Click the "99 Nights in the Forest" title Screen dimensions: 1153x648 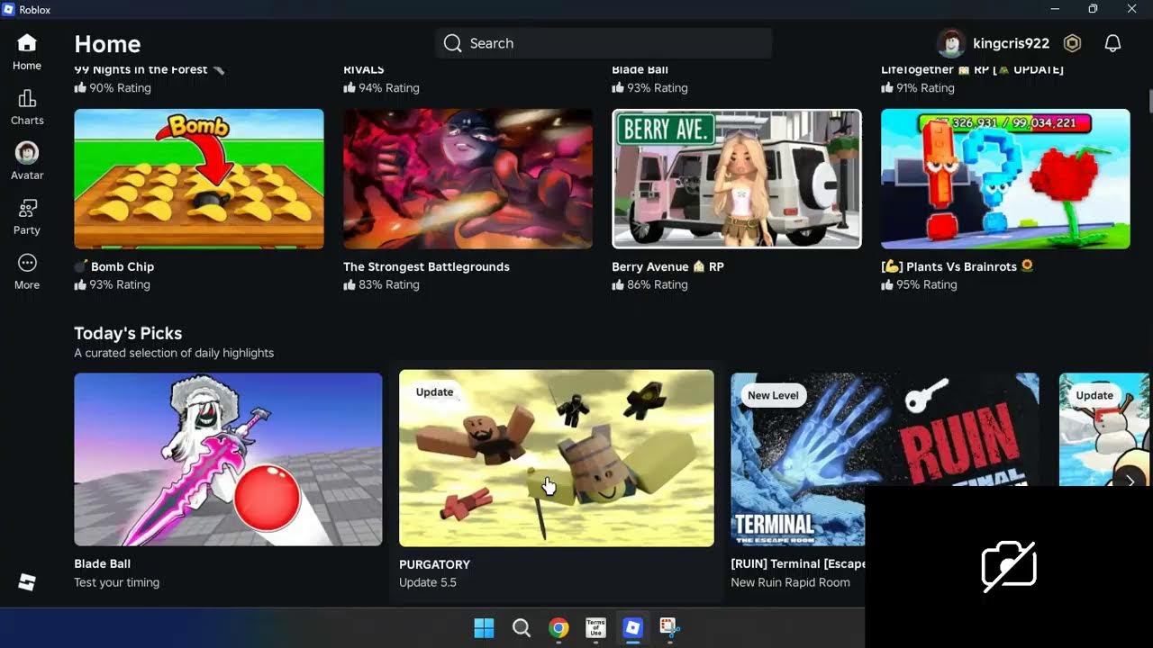pyautogui.click(x=150, y=69)
